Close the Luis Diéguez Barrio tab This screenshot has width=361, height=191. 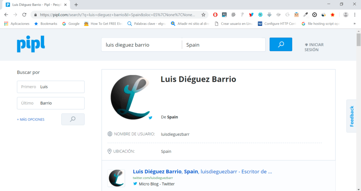coord(65,5)
